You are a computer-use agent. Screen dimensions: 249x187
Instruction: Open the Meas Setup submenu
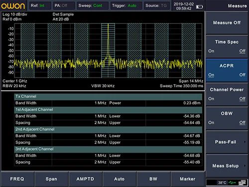tap(227, 166)
